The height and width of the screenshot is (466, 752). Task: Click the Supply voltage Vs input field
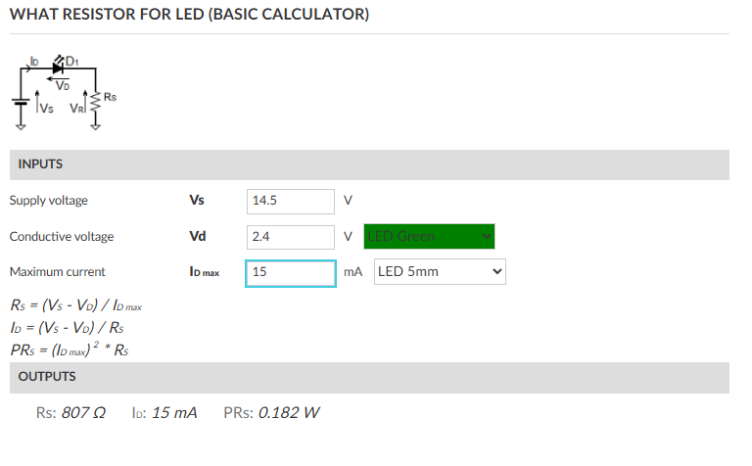[291, 201]
